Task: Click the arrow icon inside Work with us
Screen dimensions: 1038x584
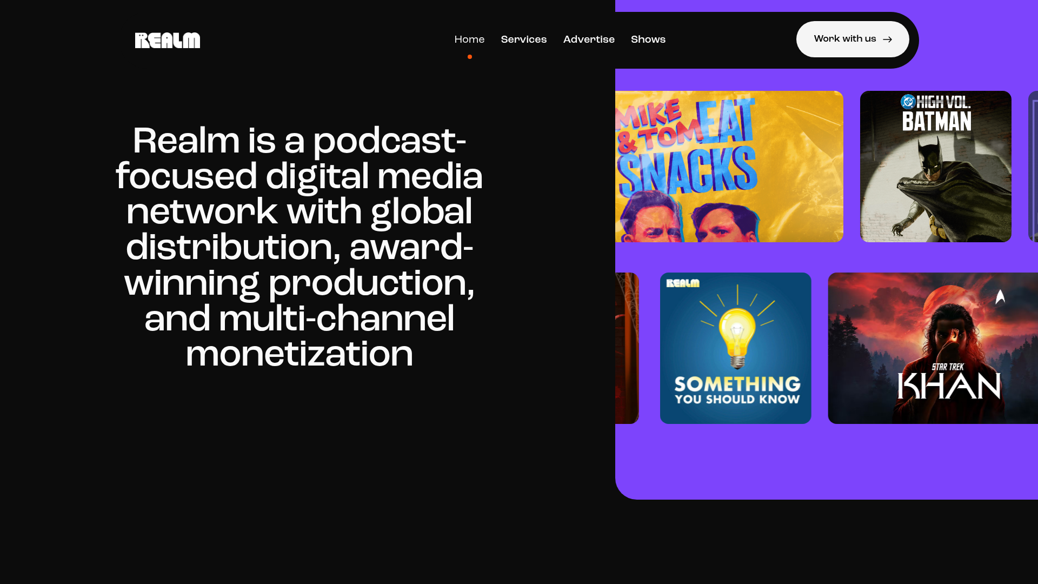Action: (x=887, y=39)
